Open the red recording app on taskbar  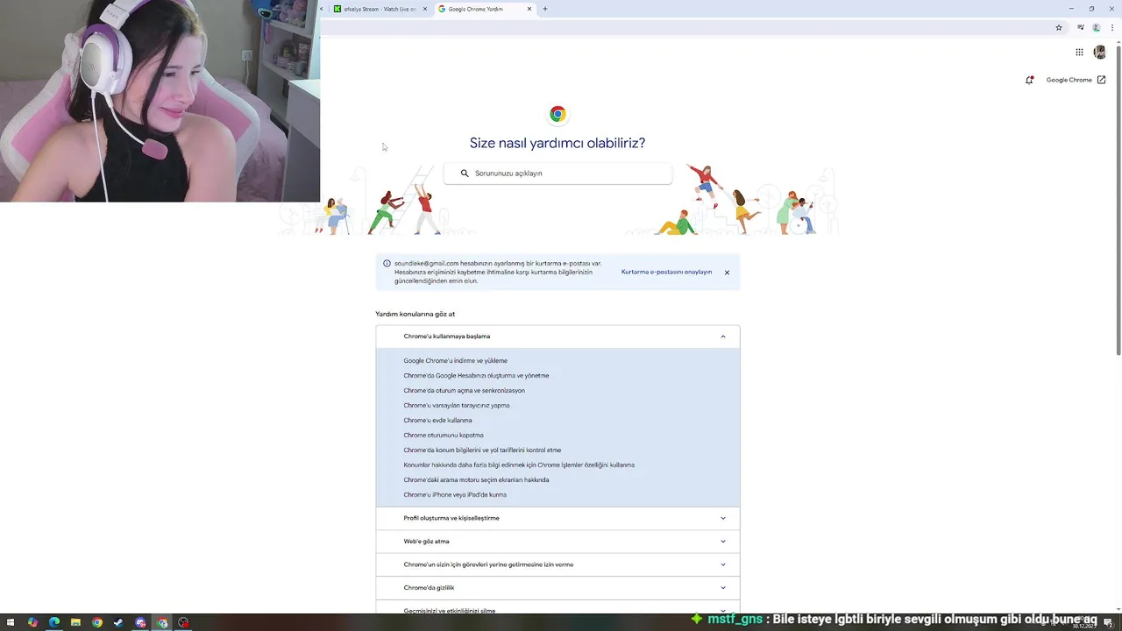(183, 623)
